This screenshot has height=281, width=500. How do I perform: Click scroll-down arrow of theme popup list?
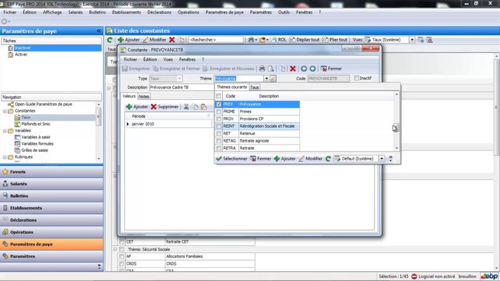(396, 148)
